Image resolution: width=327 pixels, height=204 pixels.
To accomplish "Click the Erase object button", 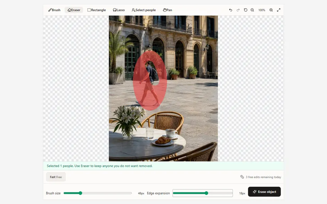I will click(x=264, y=192).
